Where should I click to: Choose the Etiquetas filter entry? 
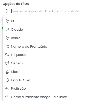pos(52,55)
